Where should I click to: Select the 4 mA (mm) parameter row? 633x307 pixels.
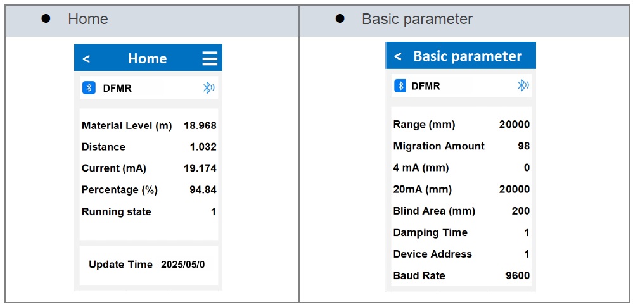pyautogui.click(x=461, y=168)
